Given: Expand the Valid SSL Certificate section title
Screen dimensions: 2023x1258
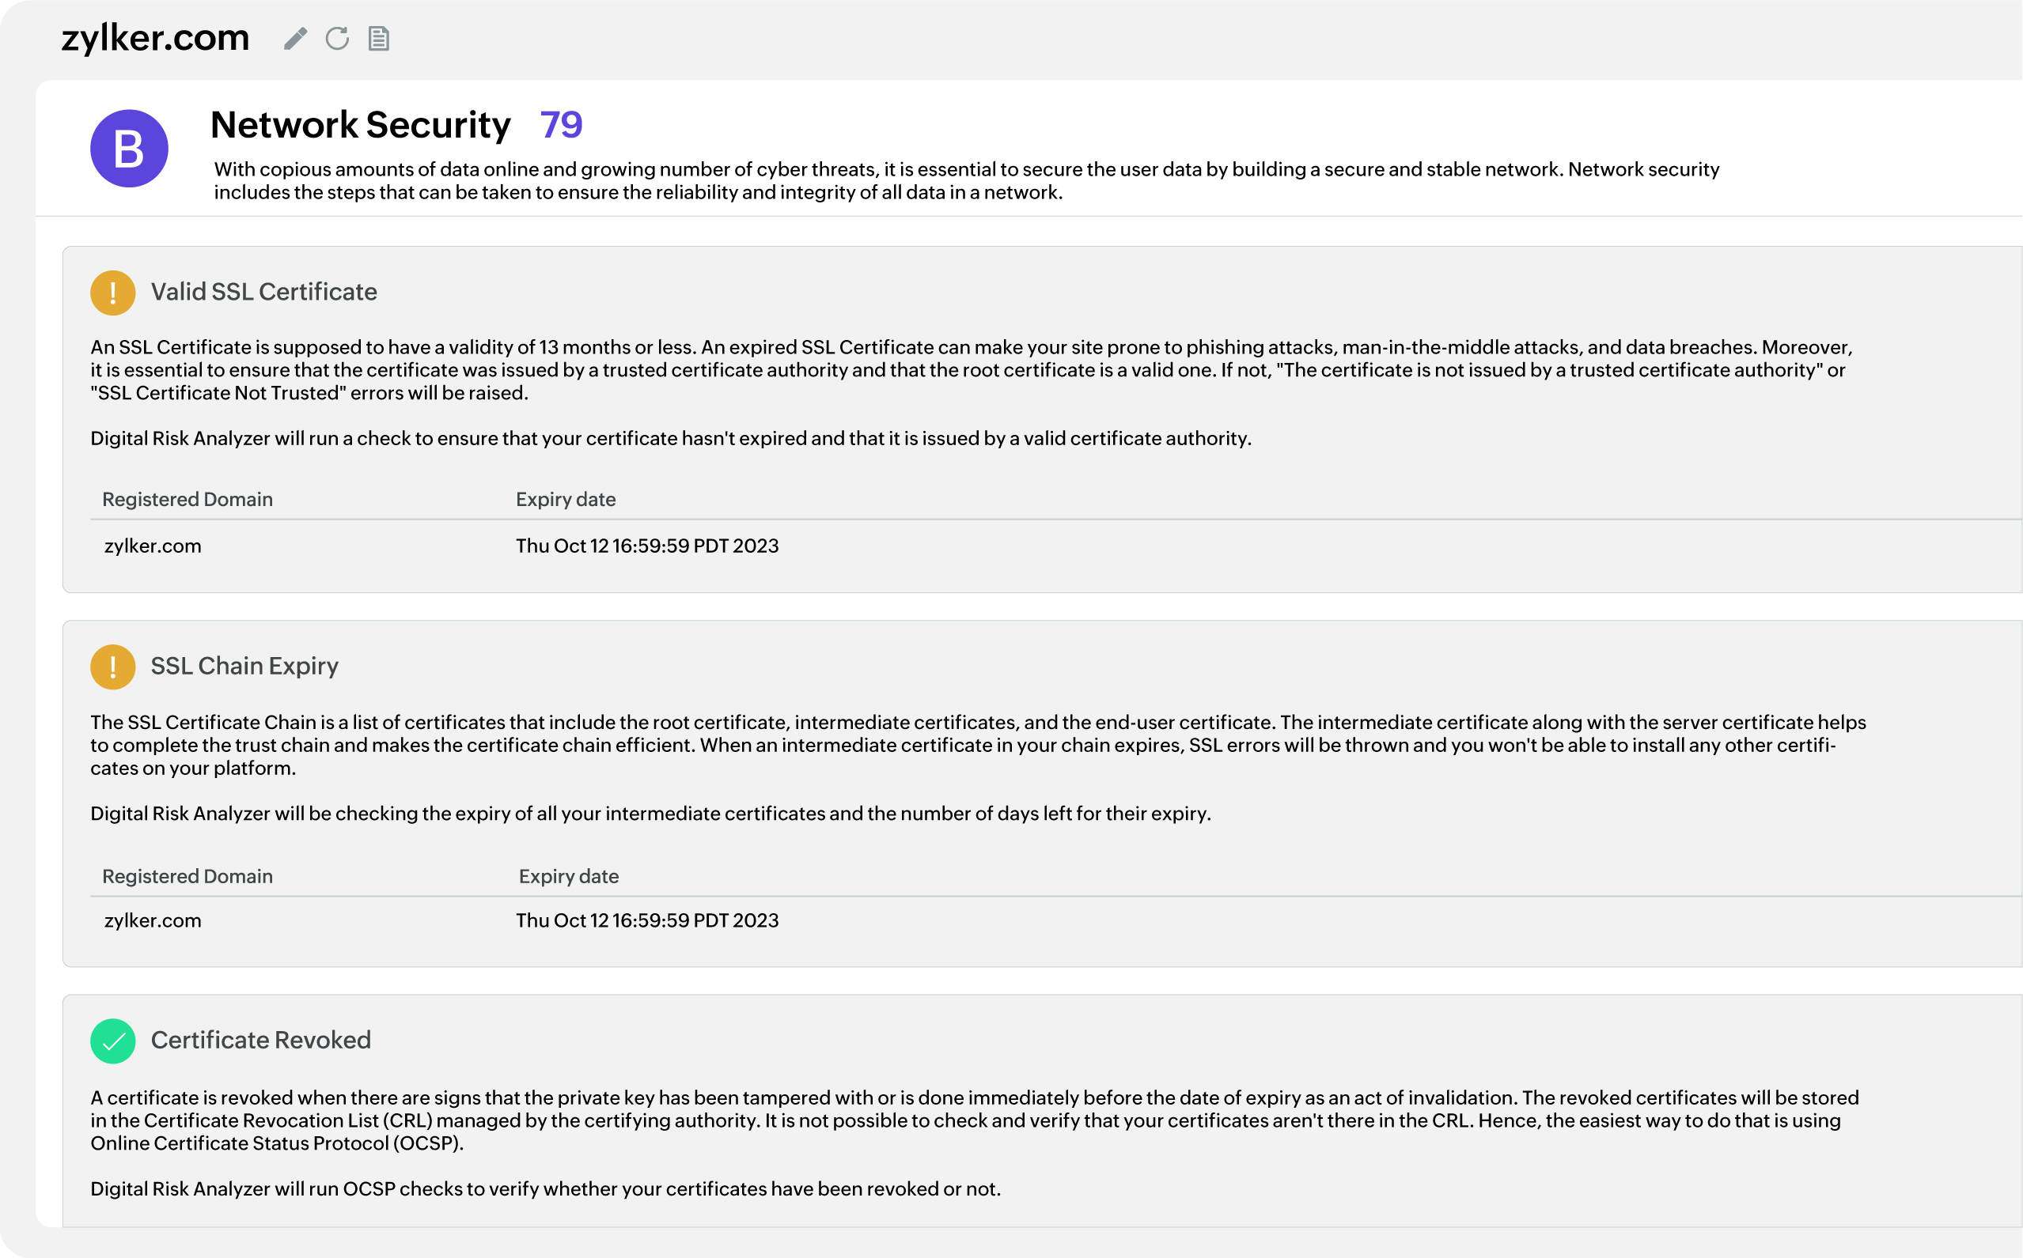Looking at the screenshot, I should coord(264,292).
